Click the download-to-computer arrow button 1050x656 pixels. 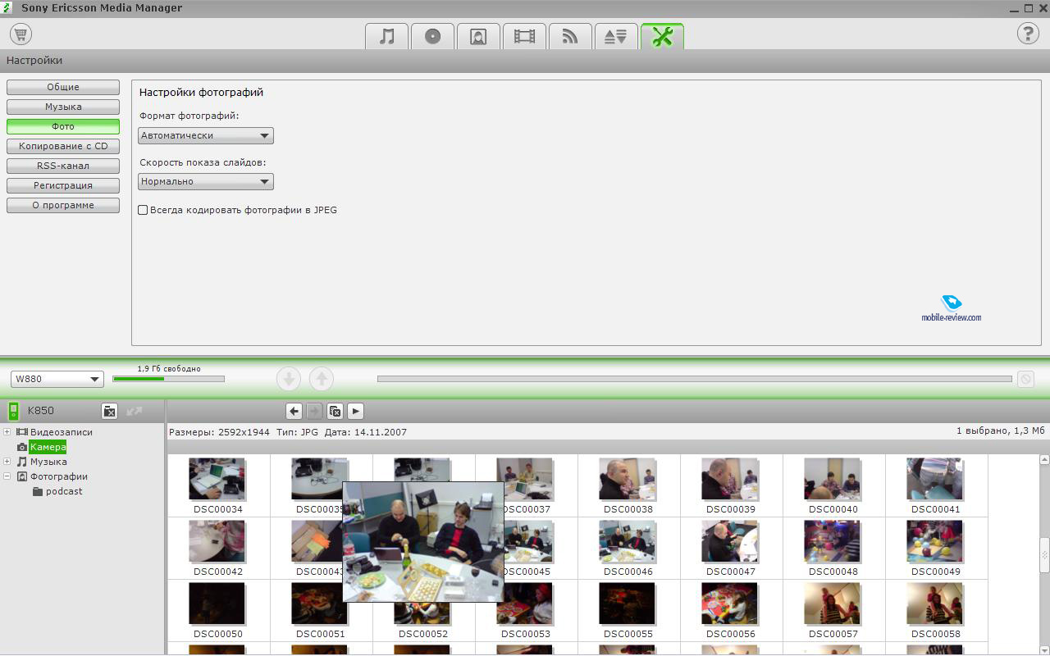coord(289,379)
